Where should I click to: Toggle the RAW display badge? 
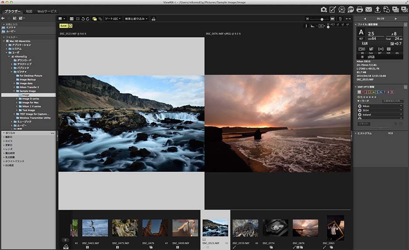click(63, 26)
